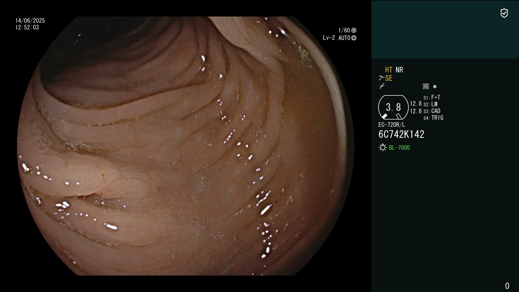The height and width of the screenshot is (292, 519).
Task: Click the light source lamp icon
Action: tap(382, 148)
